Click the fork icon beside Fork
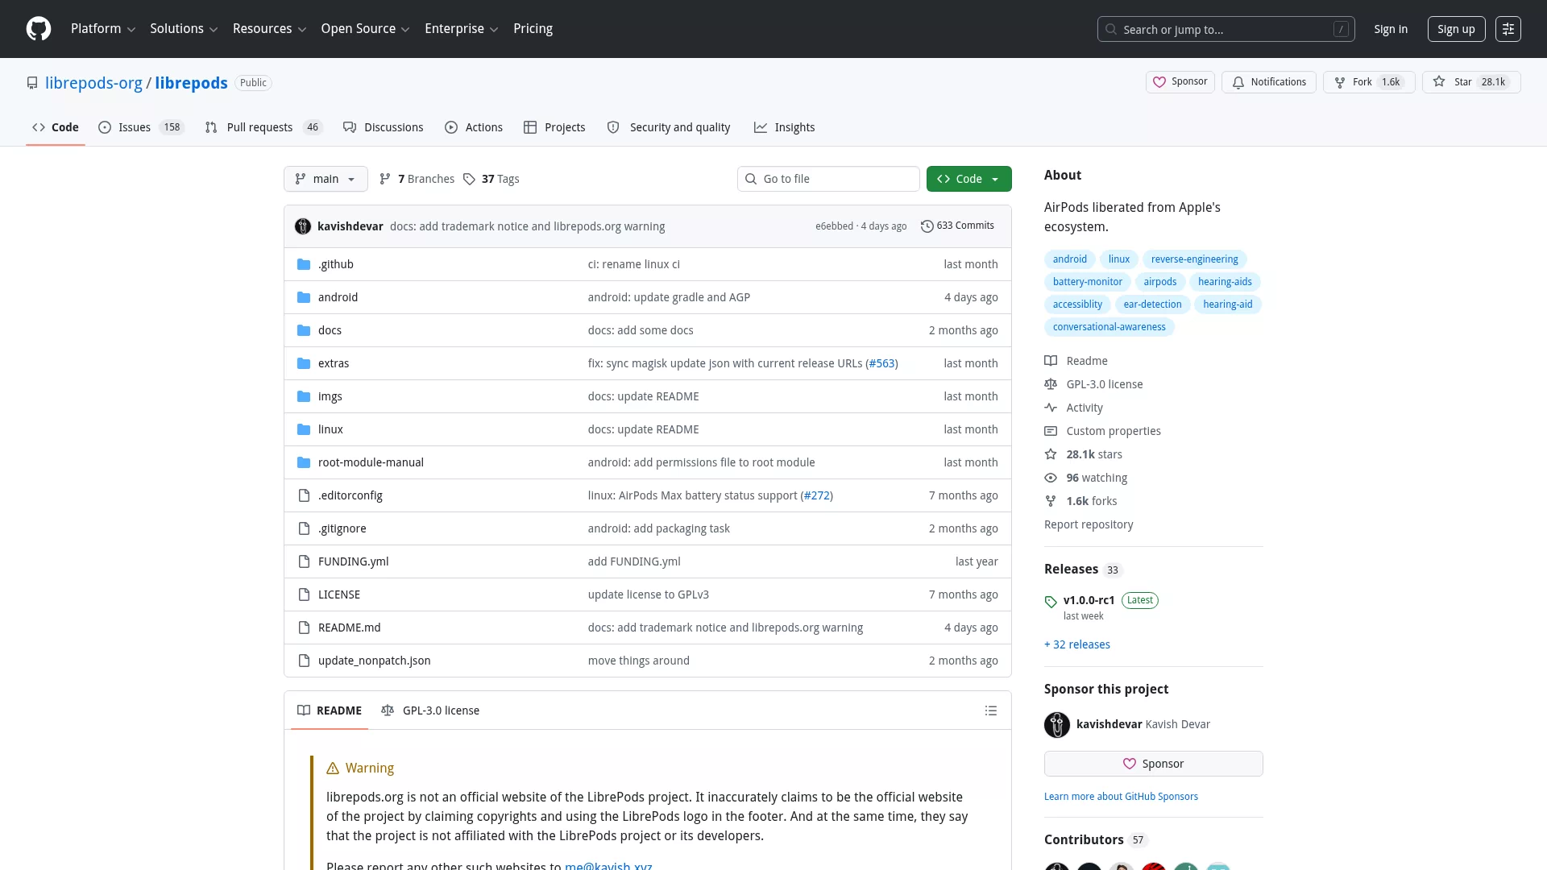 pyautogui.click(x=1340, y=82)
